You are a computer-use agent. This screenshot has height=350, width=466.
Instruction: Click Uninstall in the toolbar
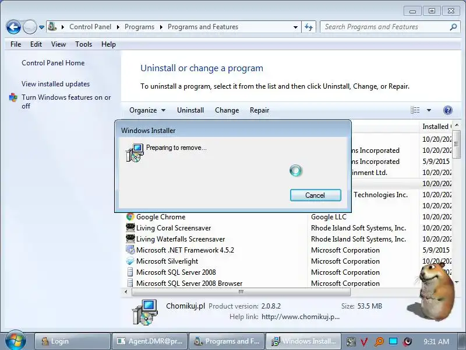190,110
